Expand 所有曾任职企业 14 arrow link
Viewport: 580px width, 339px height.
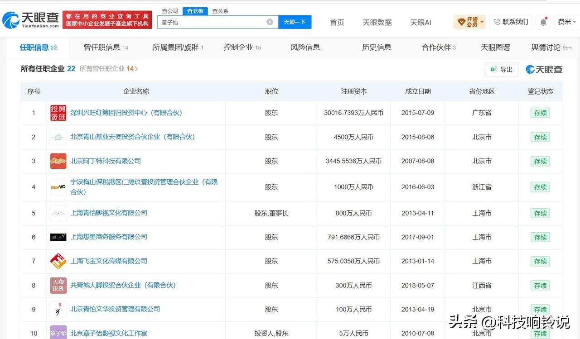tap(109, 69)
